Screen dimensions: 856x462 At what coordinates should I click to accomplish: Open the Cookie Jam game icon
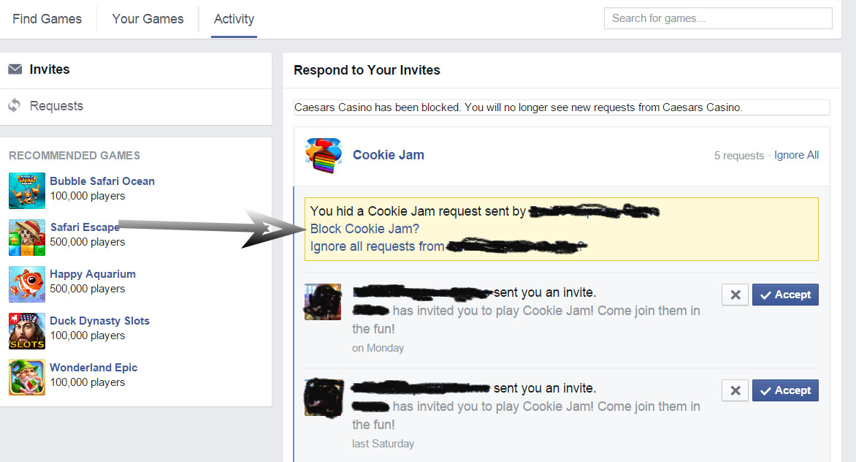click(324, 156)
